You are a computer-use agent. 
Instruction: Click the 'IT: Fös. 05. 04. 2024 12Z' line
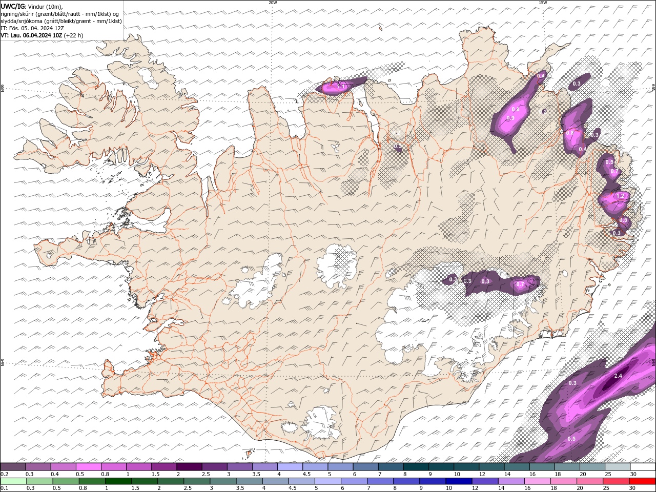(32, 28)
